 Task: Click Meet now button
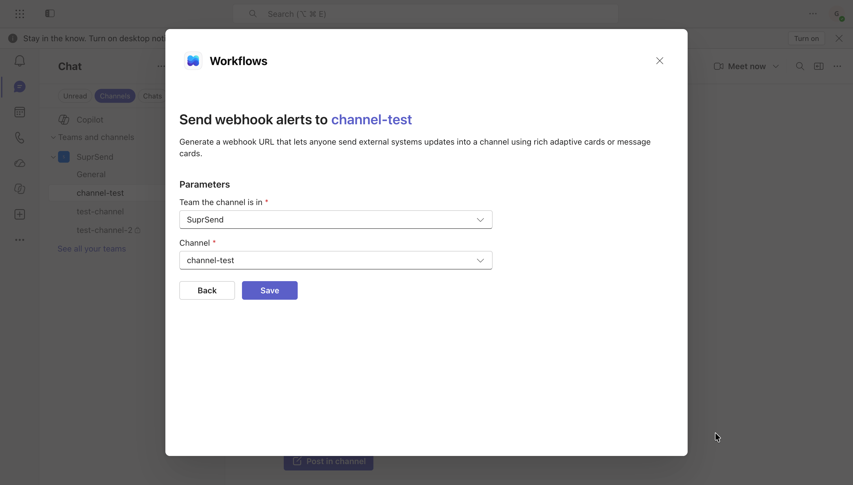[740, 66]
